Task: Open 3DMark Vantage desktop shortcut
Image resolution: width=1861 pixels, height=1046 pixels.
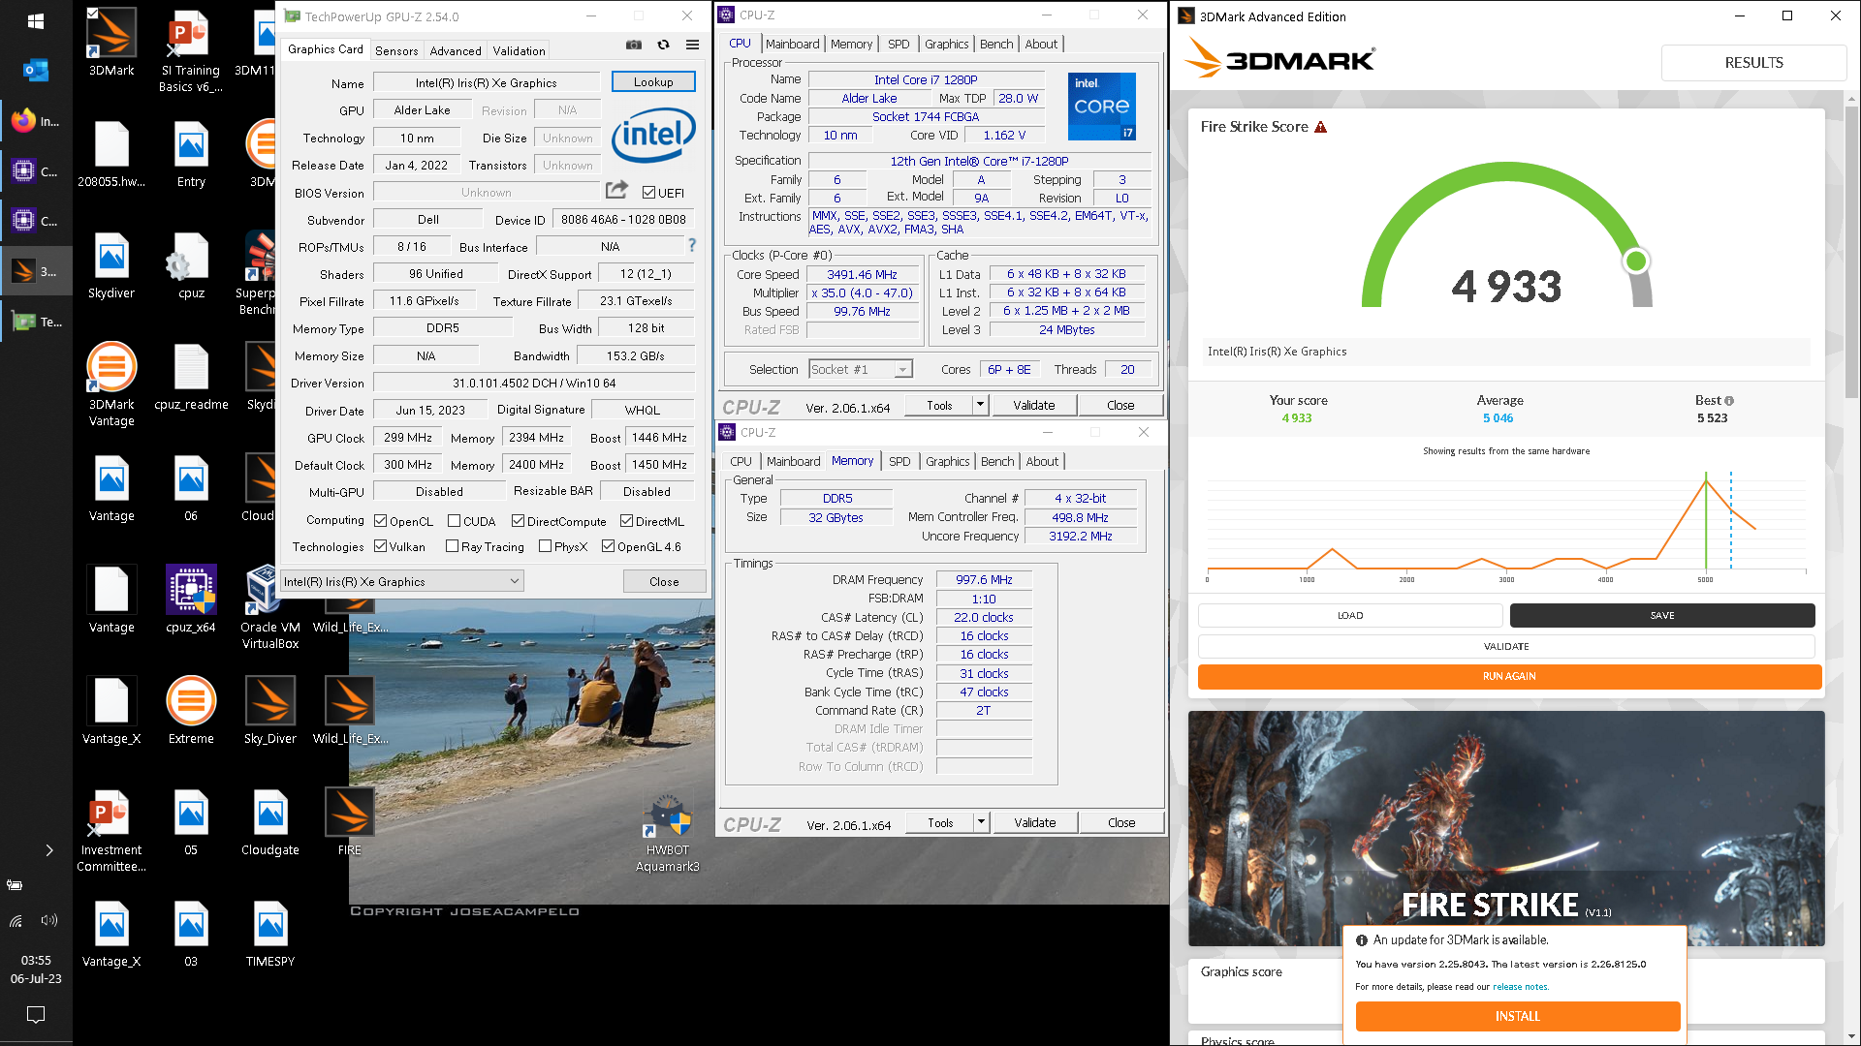Action: 111,385
